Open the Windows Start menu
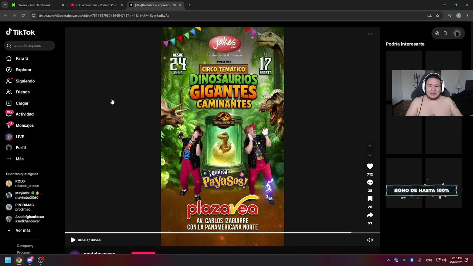The width and height of the screenshot is (473, 266). pyautogui.click(x=8, y=260)
